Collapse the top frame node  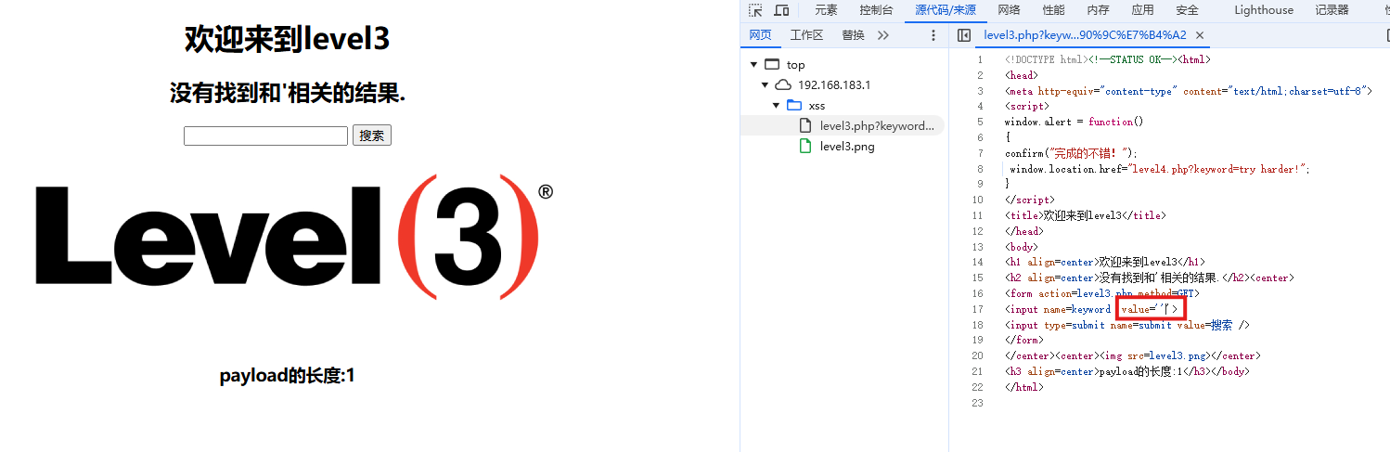753,65
